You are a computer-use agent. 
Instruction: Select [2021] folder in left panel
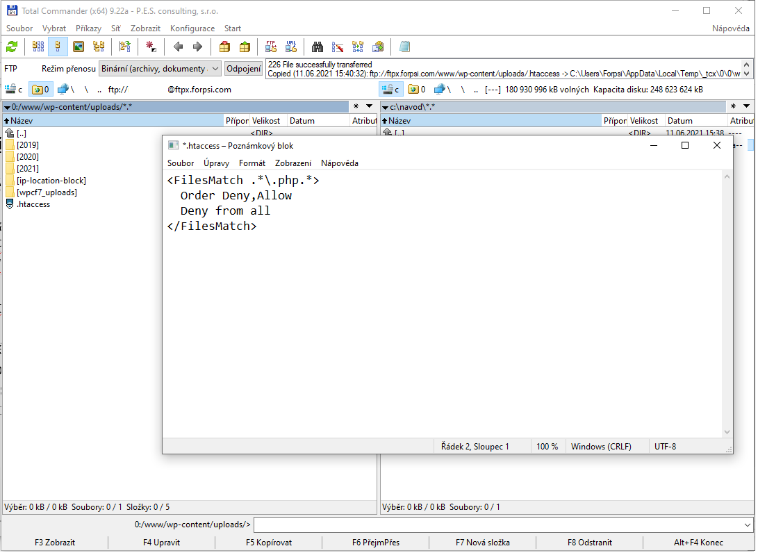tap(28, 169)
